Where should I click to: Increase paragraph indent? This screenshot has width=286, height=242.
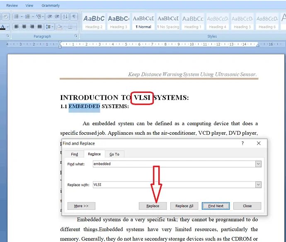[x=57, y=17]
